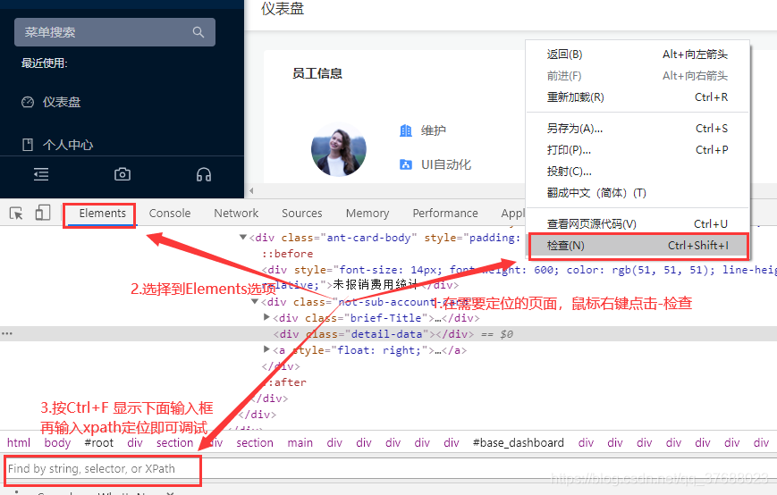Image resolution: width=777 pixels, height=495 pixels.
Task: Click the 维护 department text
Action: tap(434, 130)
